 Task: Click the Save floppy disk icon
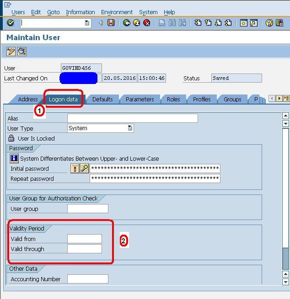coord(111,23)
